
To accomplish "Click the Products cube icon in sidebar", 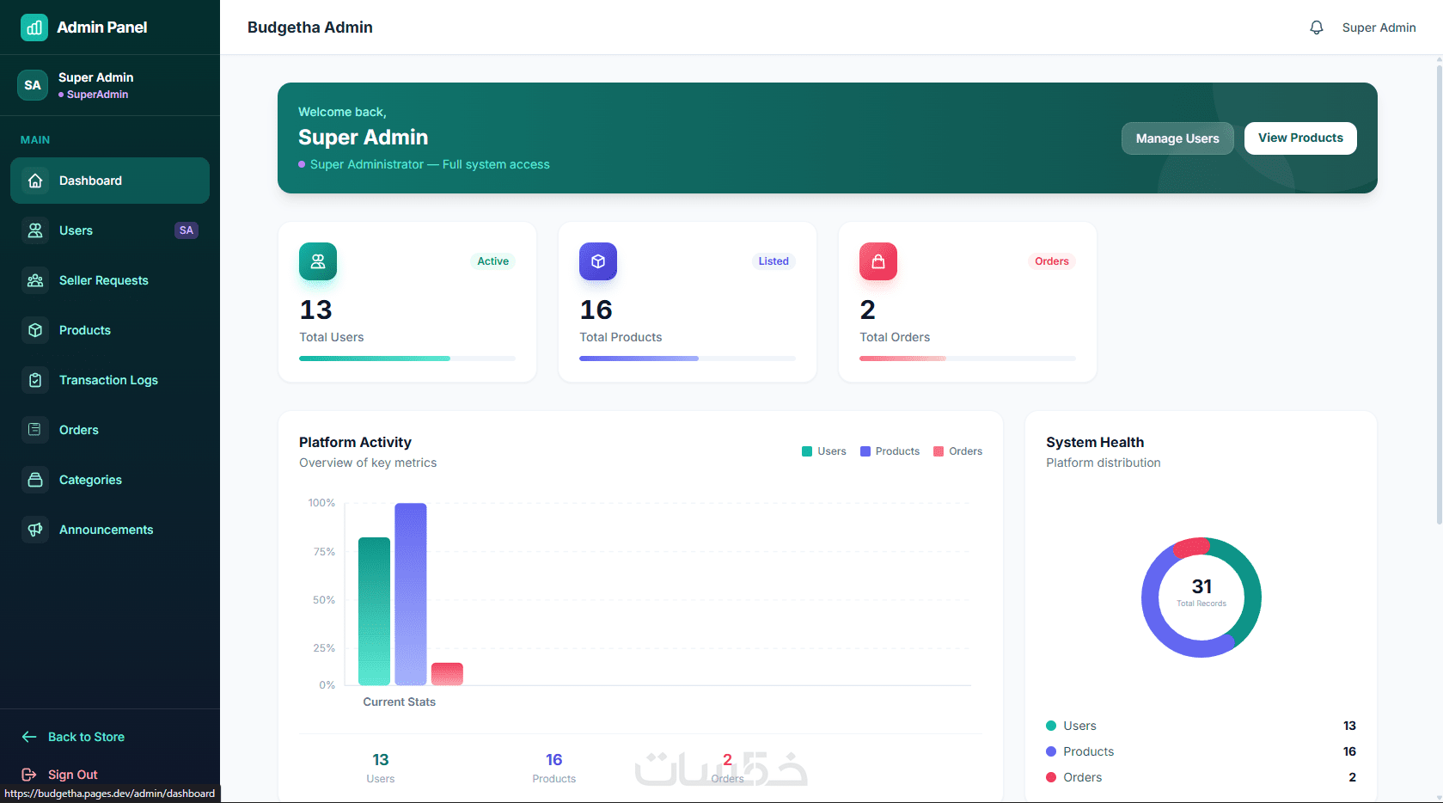I will (x=35, y=330).
